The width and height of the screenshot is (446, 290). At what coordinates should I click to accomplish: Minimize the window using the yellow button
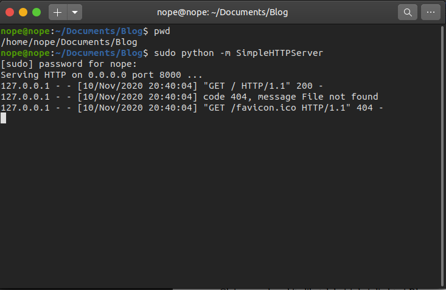(x=23, y=12)
